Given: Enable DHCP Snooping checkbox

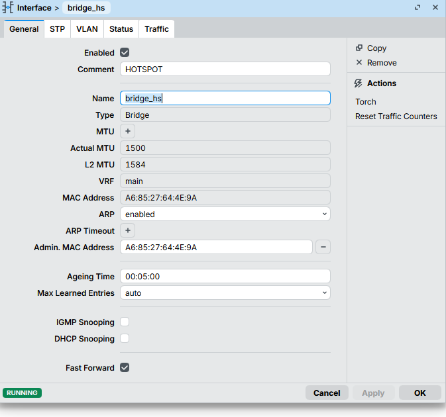Looking at the screenshot, I should pyautogui.click(x=125, y=338).
